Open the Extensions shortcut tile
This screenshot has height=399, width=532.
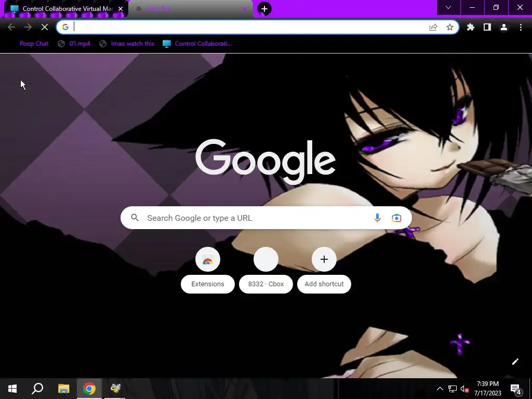[x=208, y=270]
